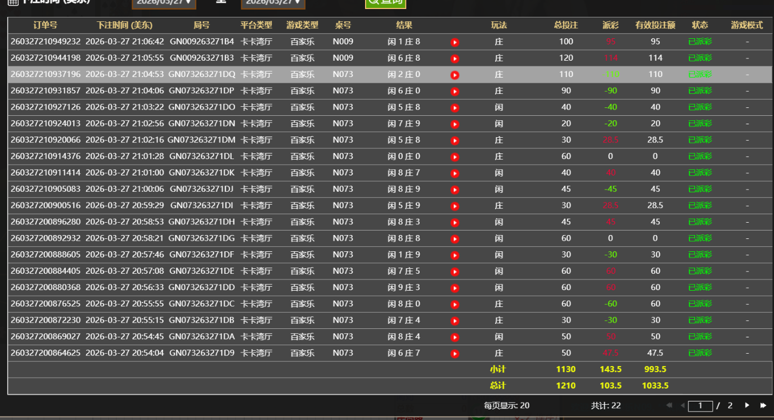Select order row 260327200864625

[x=46, y=353]
